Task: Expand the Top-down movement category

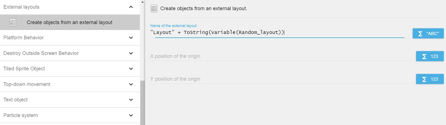Action: tap(131, 84)
